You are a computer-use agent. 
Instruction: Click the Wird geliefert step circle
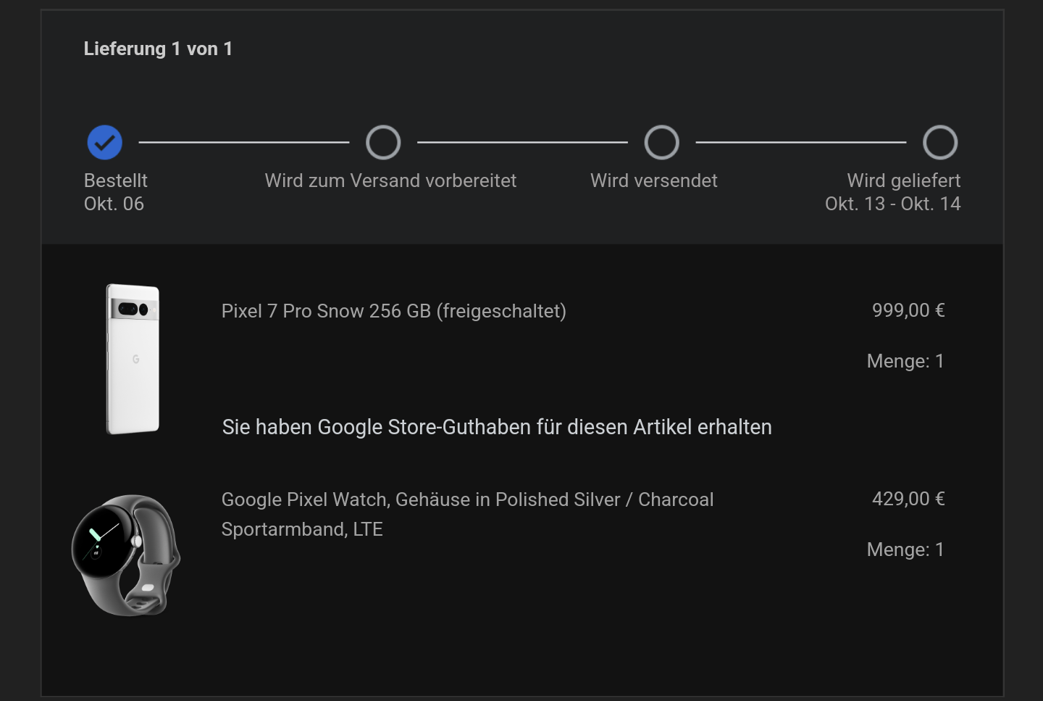coord(939,142)
